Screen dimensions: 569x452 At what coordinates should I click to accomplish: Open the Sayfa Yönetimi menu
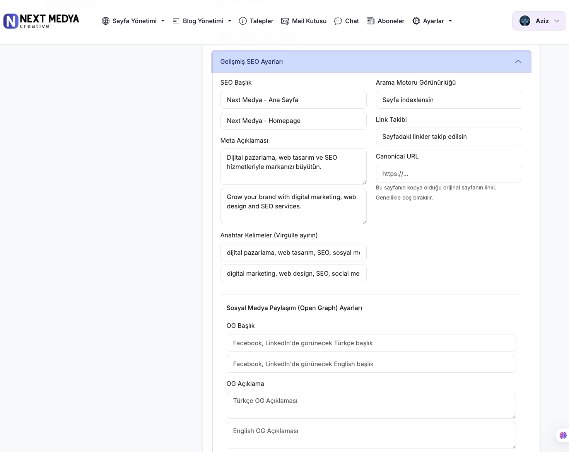pos(134,21)
